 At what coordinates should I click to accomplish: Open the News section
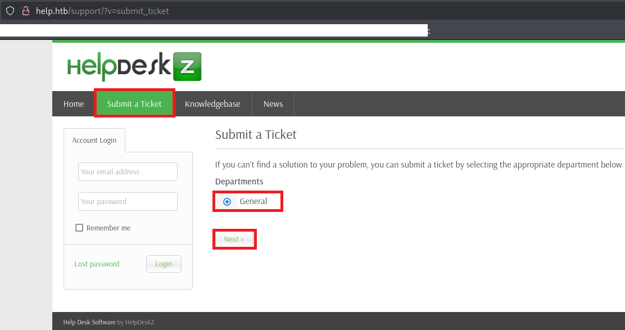(x=273, y=104)
